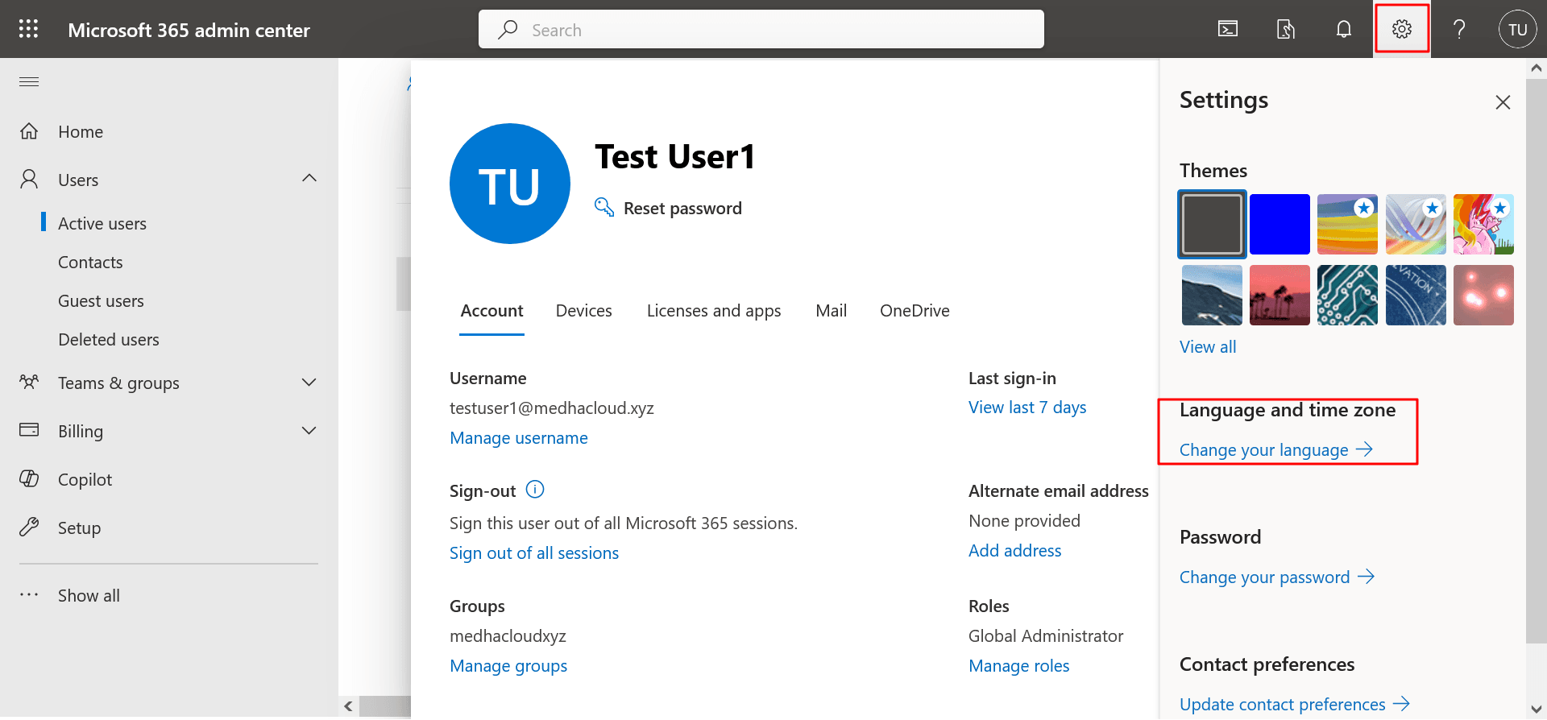Select the solid blue theme swatch

coord(1279,224)
